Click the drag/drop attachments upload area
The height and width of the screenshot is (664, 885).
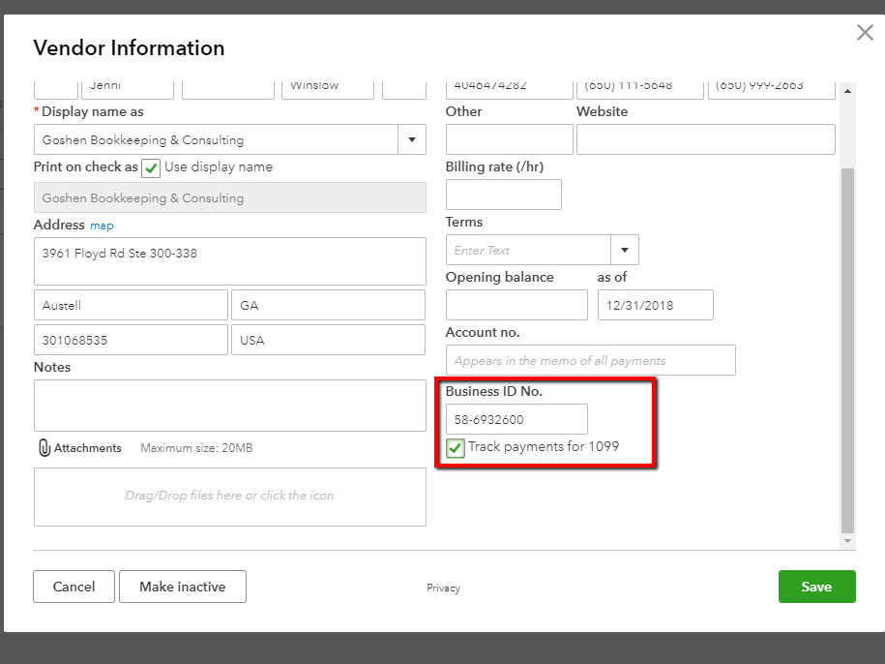[x=229, y=497]
